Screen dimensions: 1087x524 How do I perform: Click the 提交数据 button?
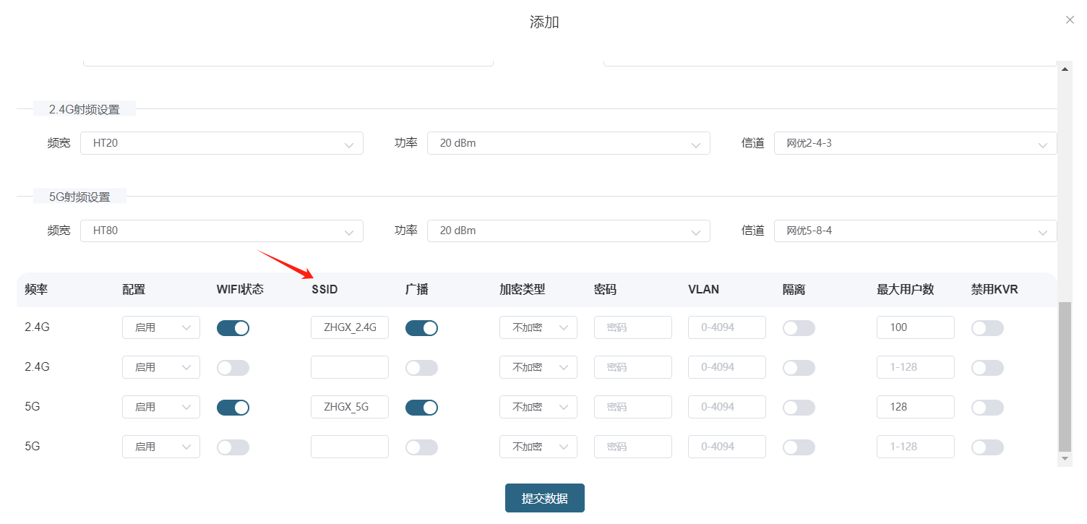point(544,499)
